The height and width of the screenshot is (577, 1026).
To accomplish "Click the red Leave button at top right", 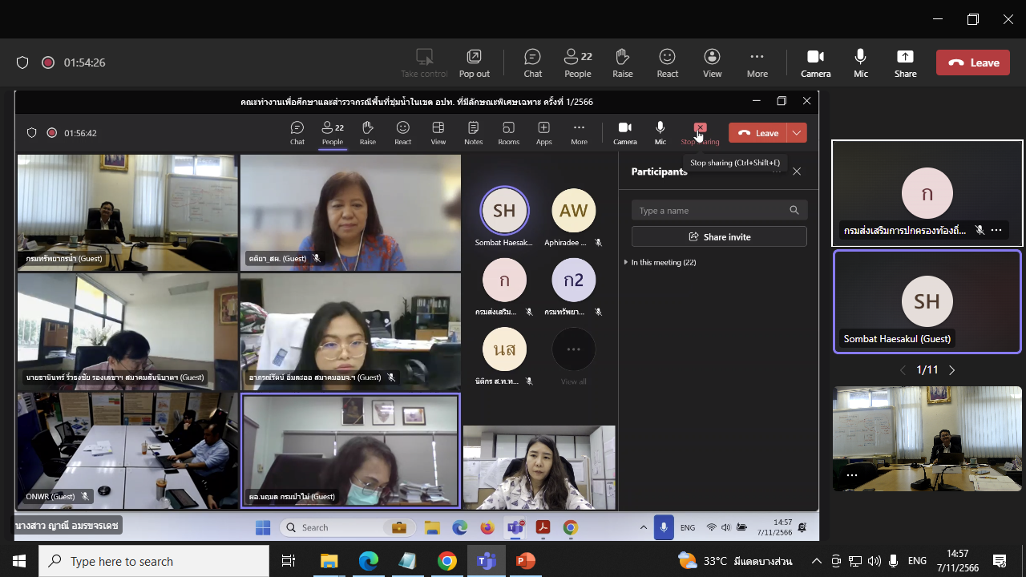I will pos(972,63).
